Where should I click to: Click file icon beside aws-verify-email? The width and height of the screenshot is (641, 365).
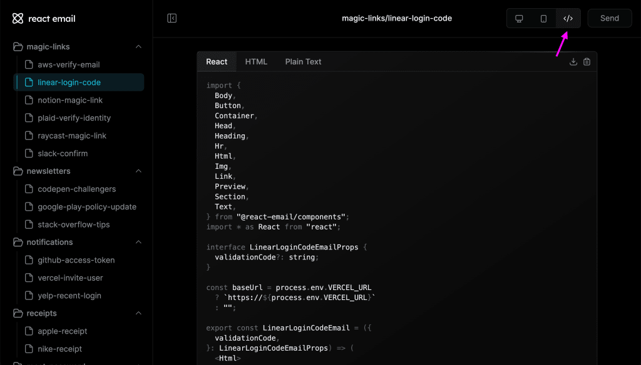(29, 64)
